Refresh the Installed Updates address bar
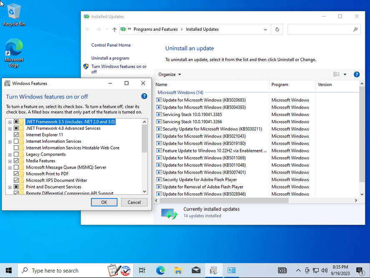 coord(277,30)
